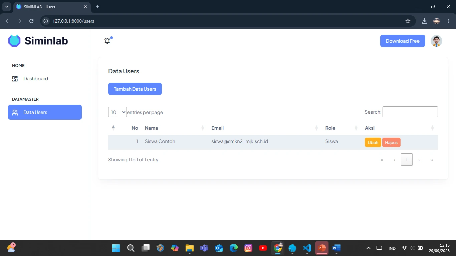The height and width of the screenshot is (256, 456).
Task: Open Chrome downloads icon
Action: (x=424, y=21)
